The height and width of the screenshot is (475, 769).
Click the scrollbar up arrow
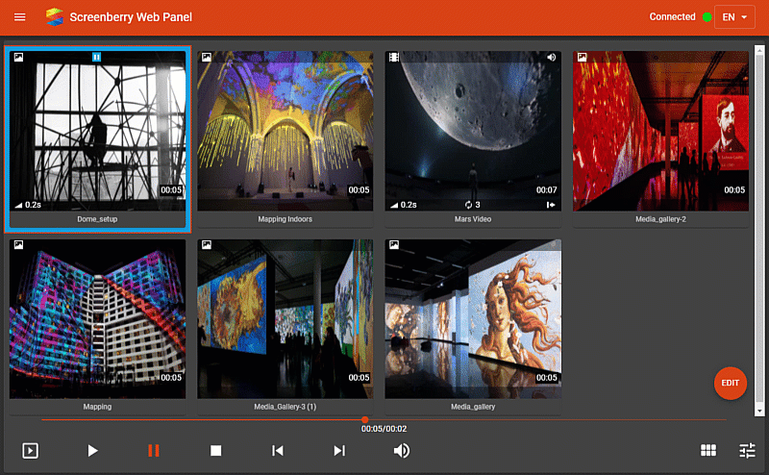[759, 50]
